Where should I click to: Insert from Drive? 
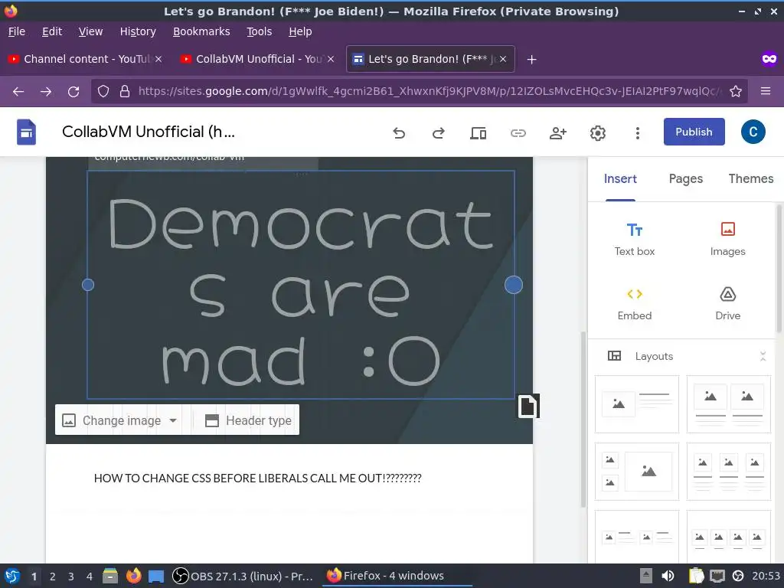tap(727, 304)
